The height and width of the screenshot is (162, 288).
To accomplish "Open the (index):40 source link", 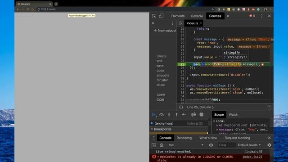I will point(253,152).
